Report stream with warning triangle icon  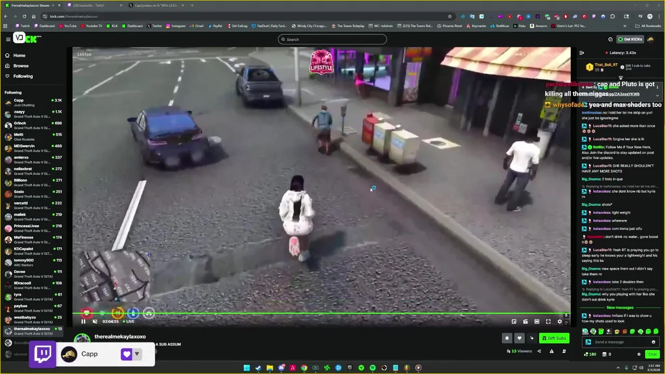click(551, 351)
